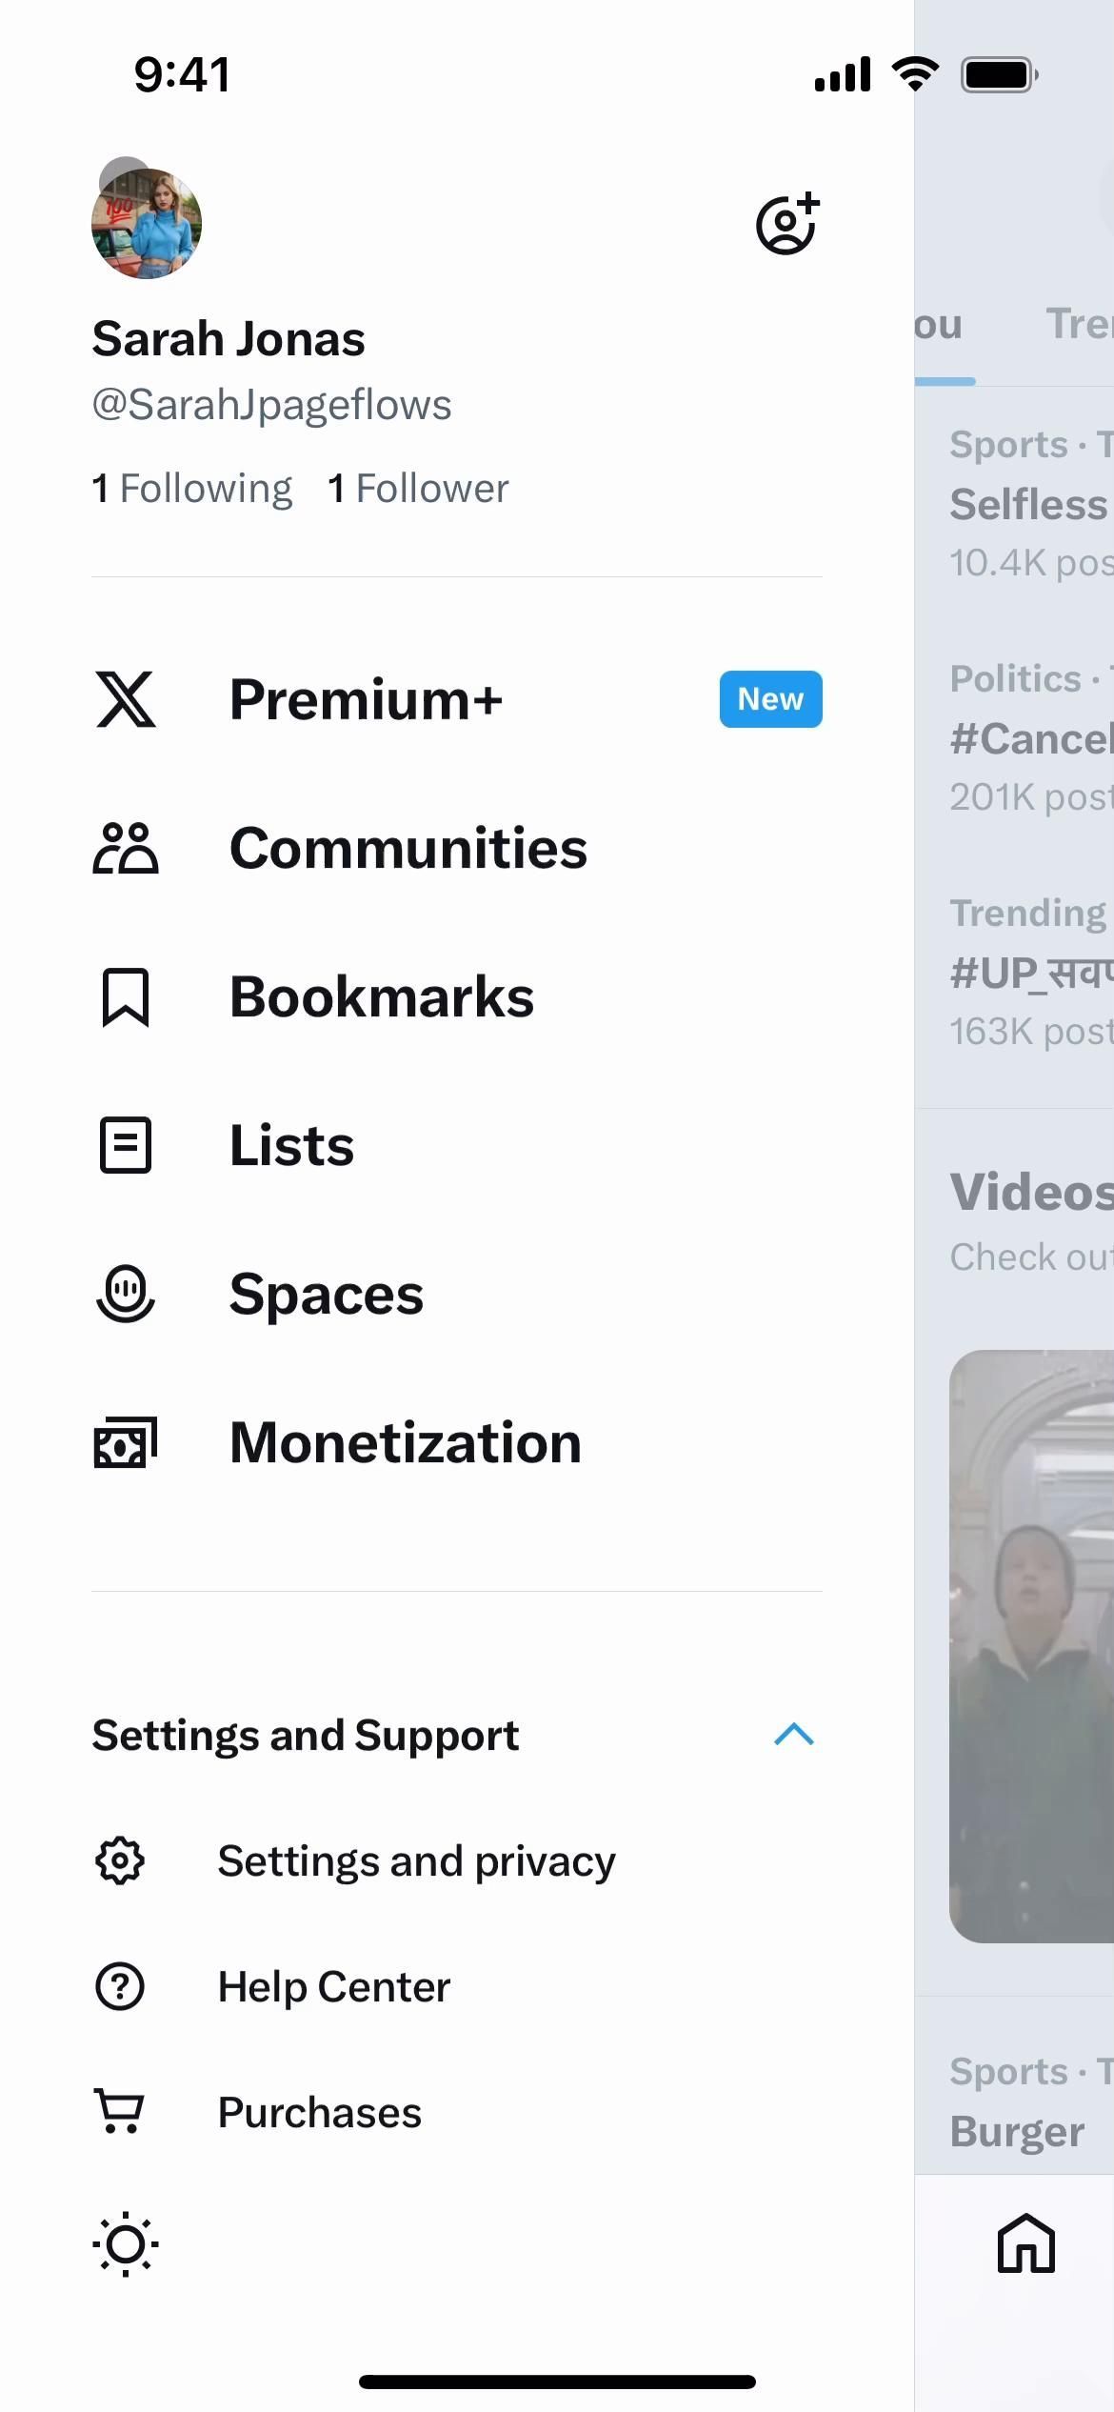
Task: Tap the Bookmarks ribbon icon
Action: [126, 997]
